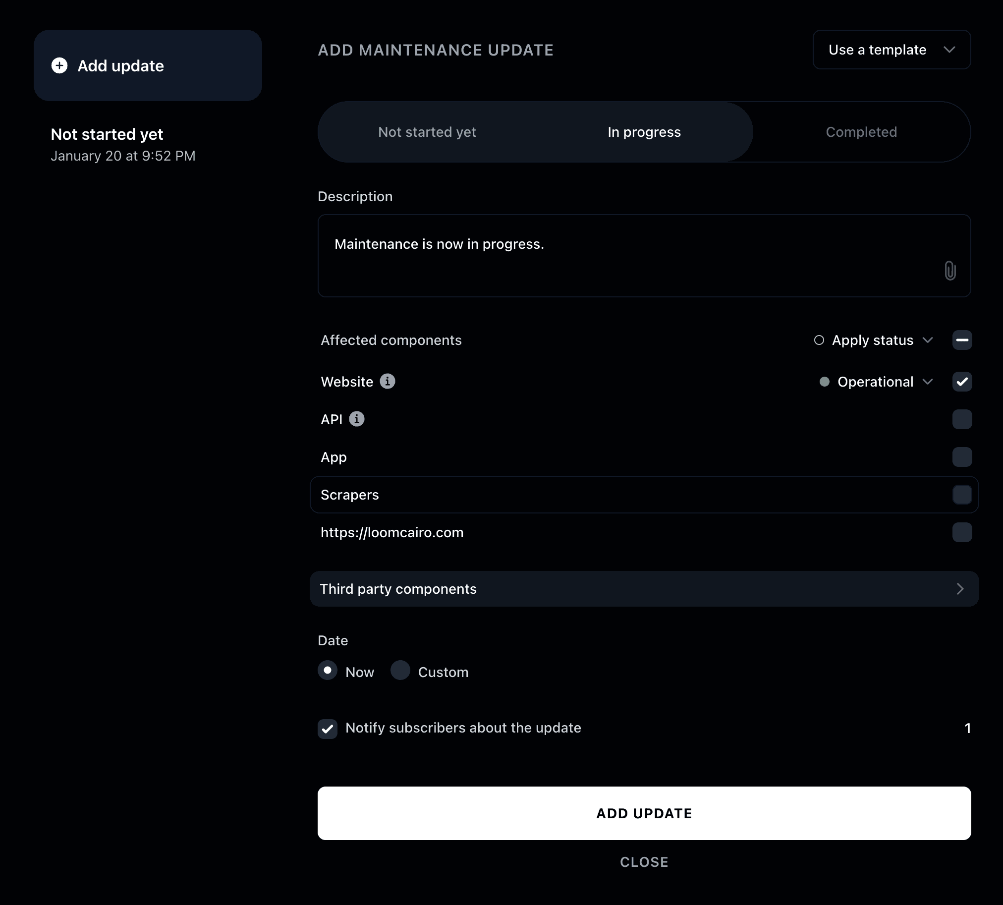Click the info icon next to Website

pos(386,381)
